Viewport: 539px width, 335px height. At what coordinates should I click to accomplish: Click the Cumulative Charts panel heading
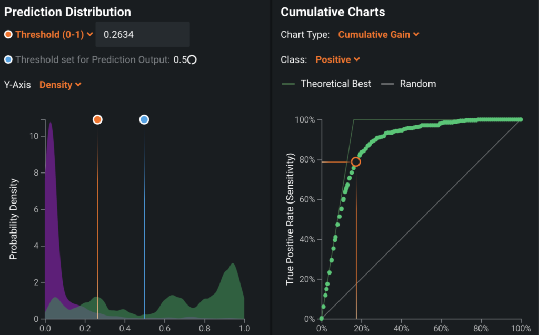pyautogui.click(x=333, y=11)
